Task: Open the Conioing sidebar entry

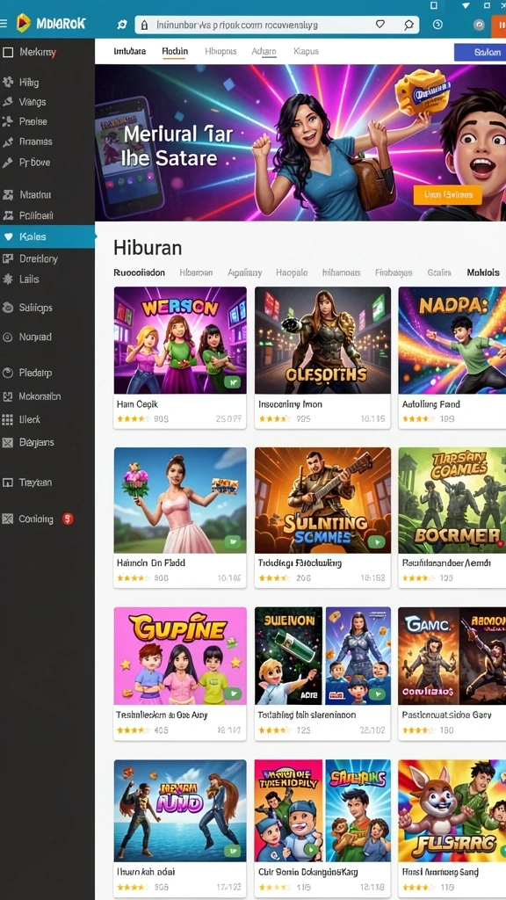Action: [x=37, y=519]
